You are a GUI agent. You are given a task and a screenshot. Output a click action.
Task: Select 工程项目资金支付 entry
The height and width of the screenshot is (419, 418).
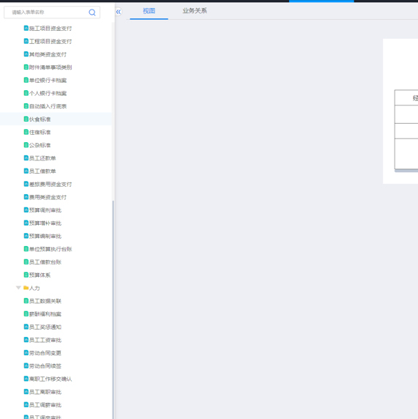(x=51, y=42)
